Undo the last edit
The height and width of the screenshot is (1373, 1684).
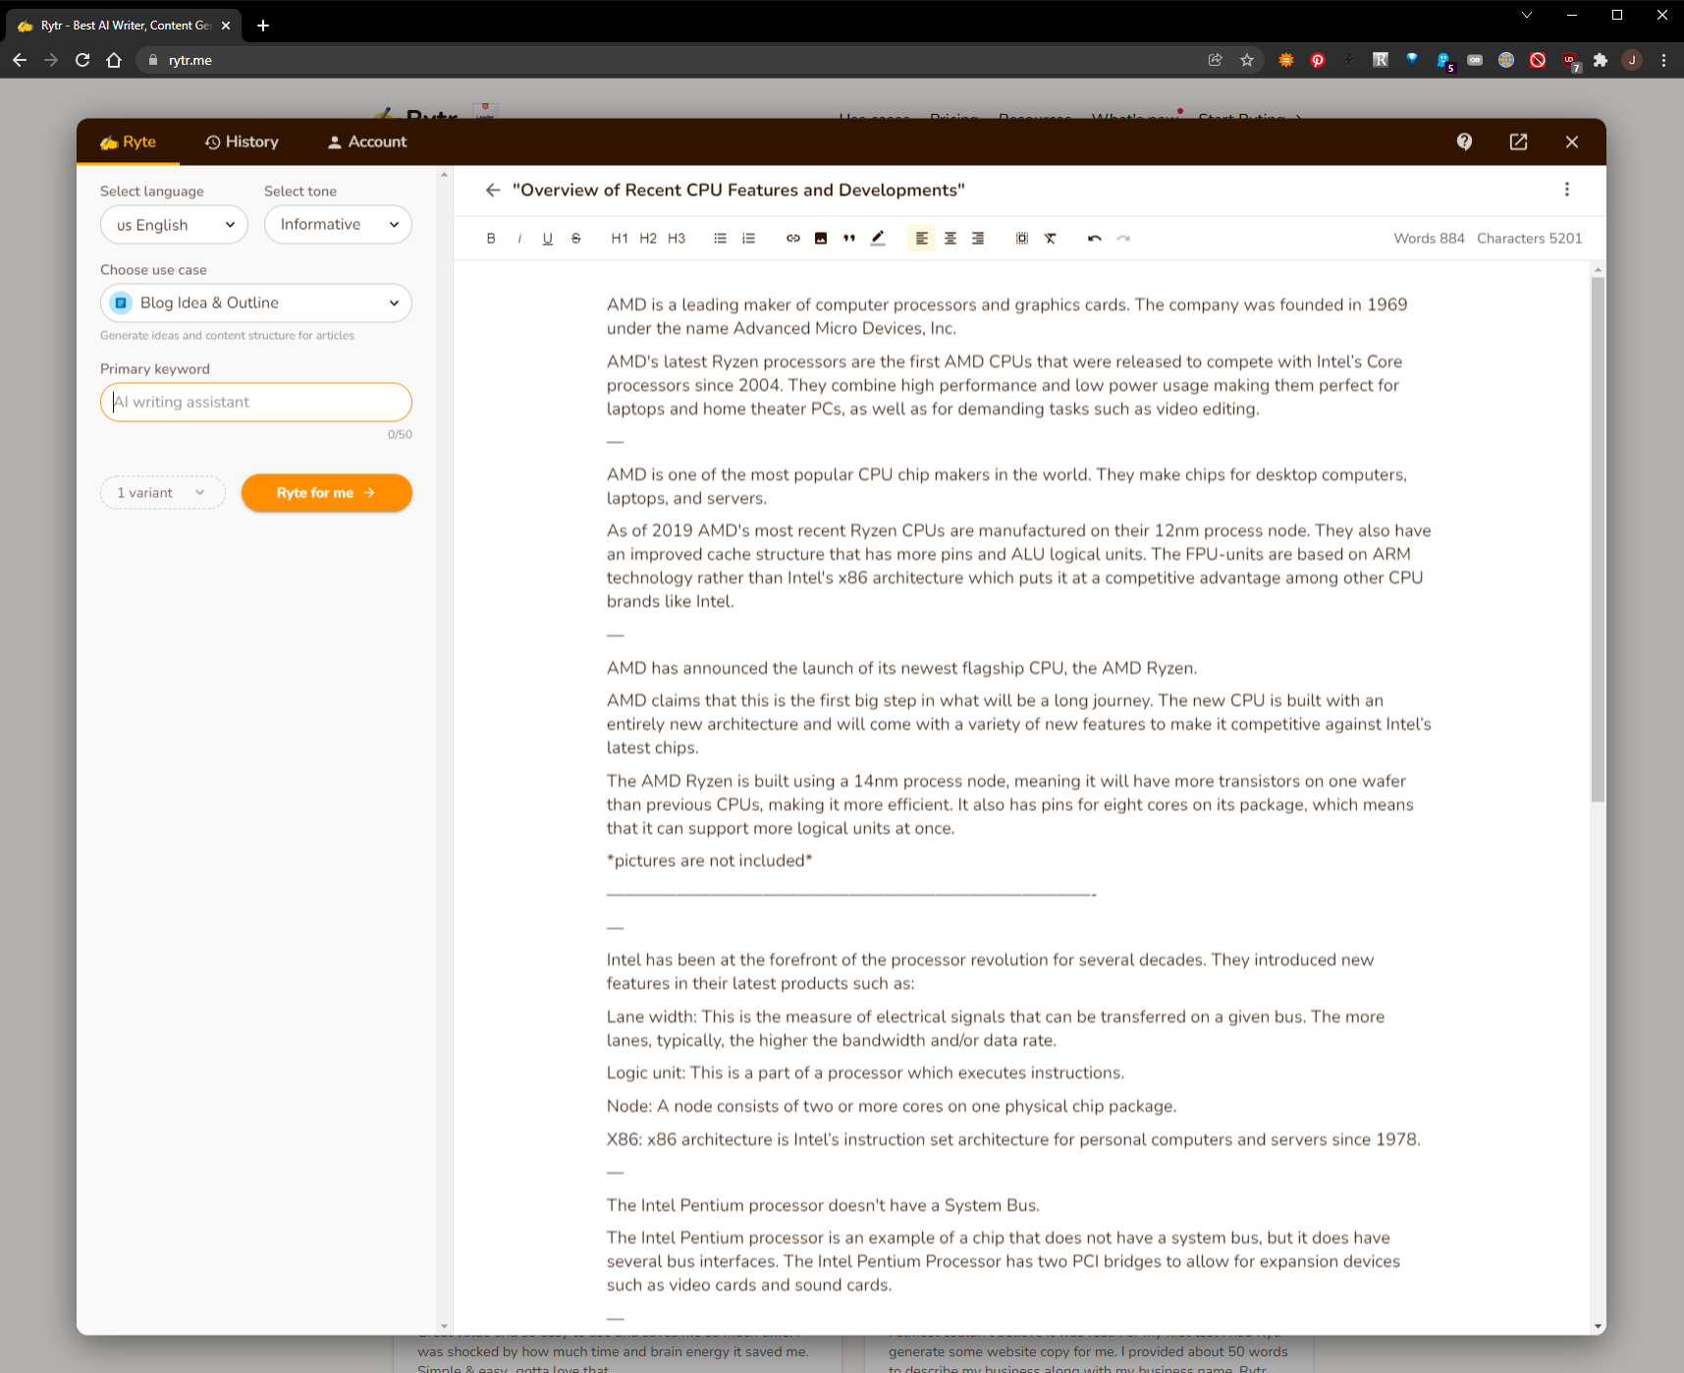coord(1094,239)
